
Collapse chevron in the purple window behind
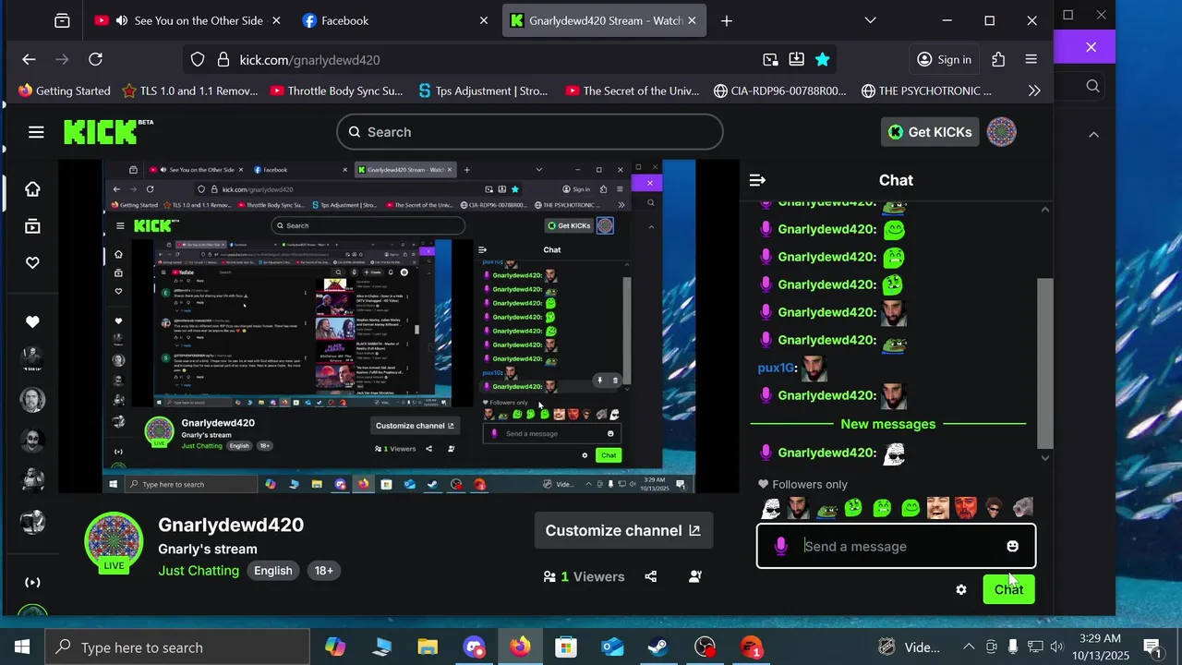(x=1093, y=134)
